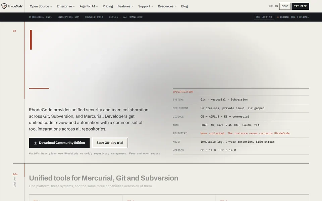Image resolution: width=322 pixels, height=201 pixels.
Task: Expand the Features menu chevron
Action: (132, 6)
